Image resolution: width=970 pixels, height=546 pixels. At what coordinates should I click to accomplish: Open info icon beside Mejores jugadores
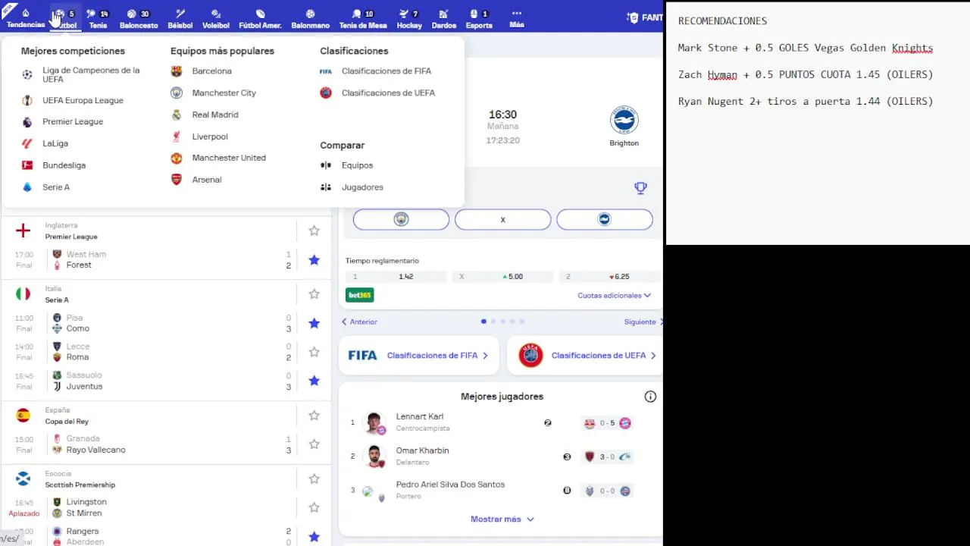coord(650,397)
